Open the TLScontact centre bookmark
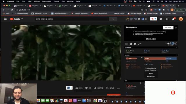The height and width of the screenshot is (104, 186). pos(168,14)
